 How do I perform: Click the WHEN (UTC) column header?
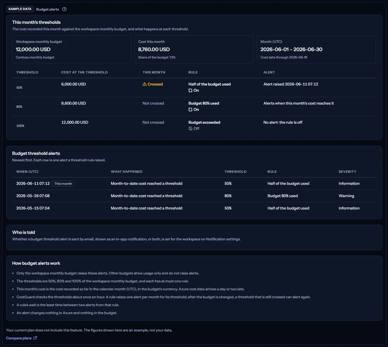coord(27,172)
